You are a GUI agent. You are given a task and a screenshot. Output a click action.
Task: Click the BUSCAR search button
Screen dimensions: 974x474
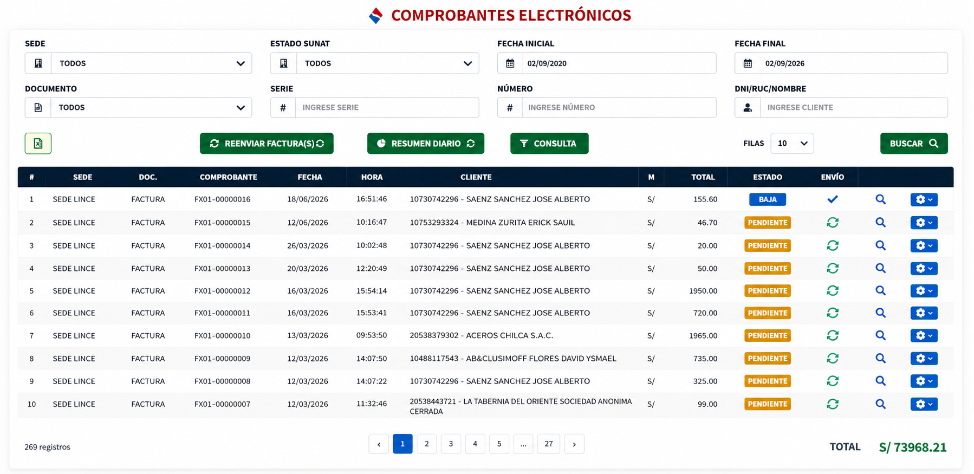pyautogui.click(x=914, y=144)
